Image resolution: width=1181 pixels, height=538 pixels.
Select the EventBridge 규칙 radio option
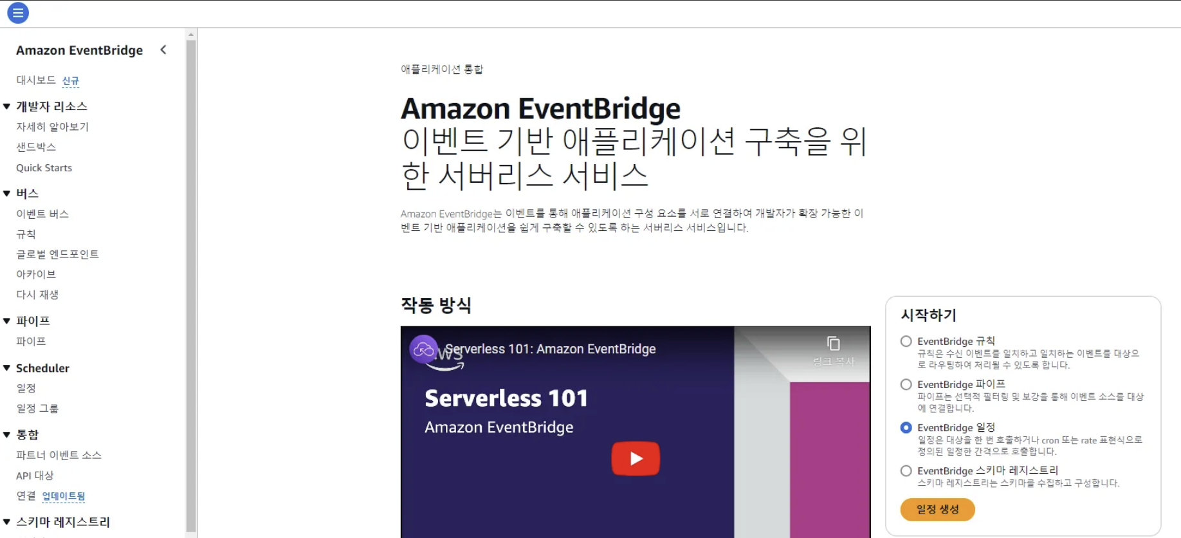[x=906, y=341]
